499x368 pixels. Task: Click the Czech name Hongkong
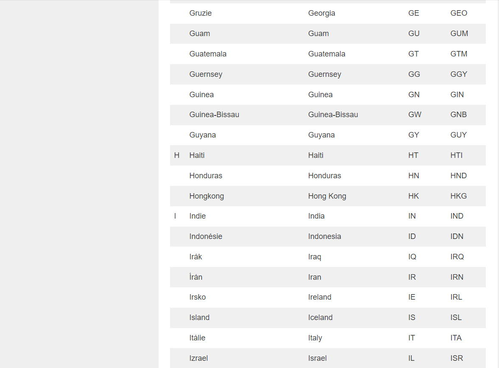pos(206,196)
